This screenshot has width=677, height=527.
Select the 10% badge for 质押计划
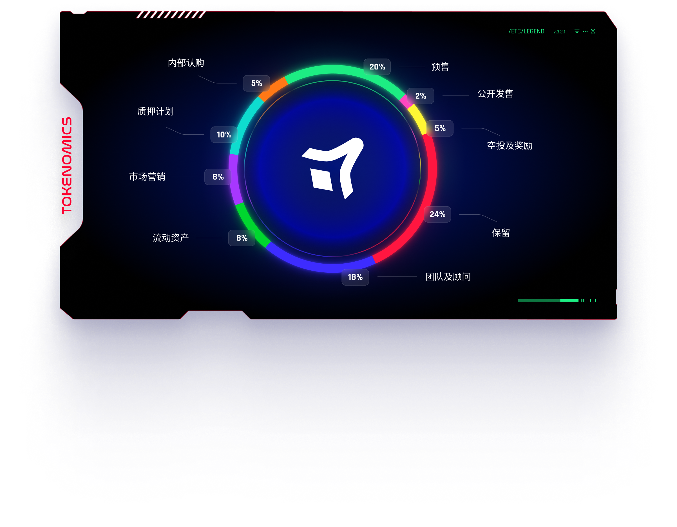(224, 135)
